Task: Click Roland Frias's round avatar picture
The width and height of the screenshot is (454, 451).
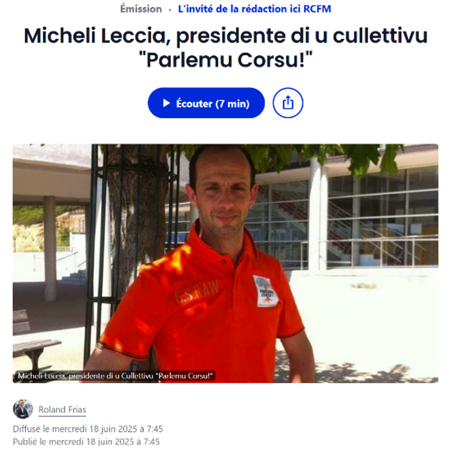Action: [23, 409]
